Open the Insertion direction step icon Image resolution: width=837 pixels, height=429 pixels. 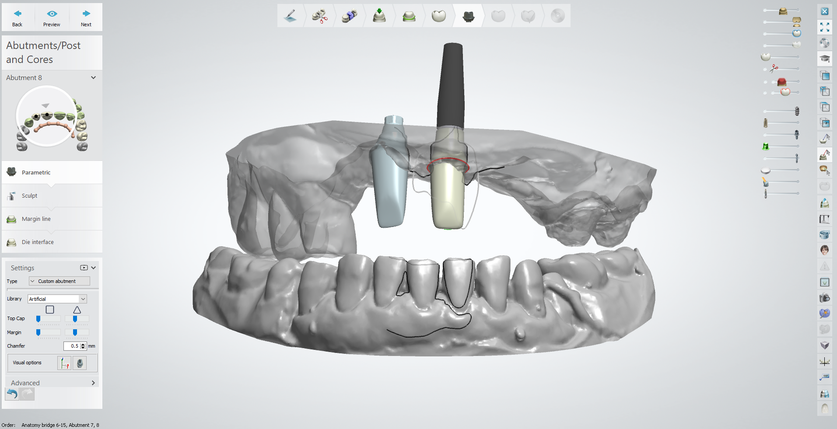378,16
